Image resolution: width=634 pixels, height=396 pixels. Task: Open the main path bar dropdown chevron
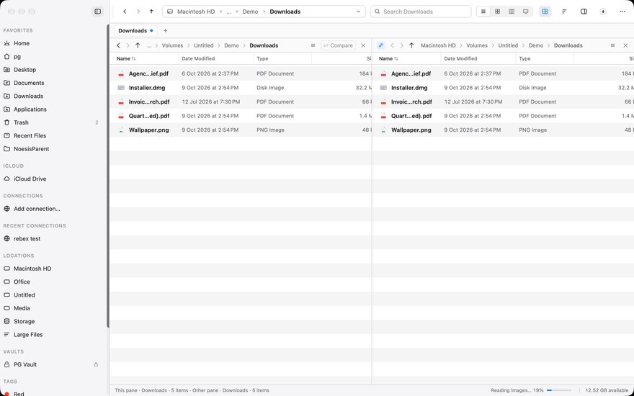click(x=358, y=12)
